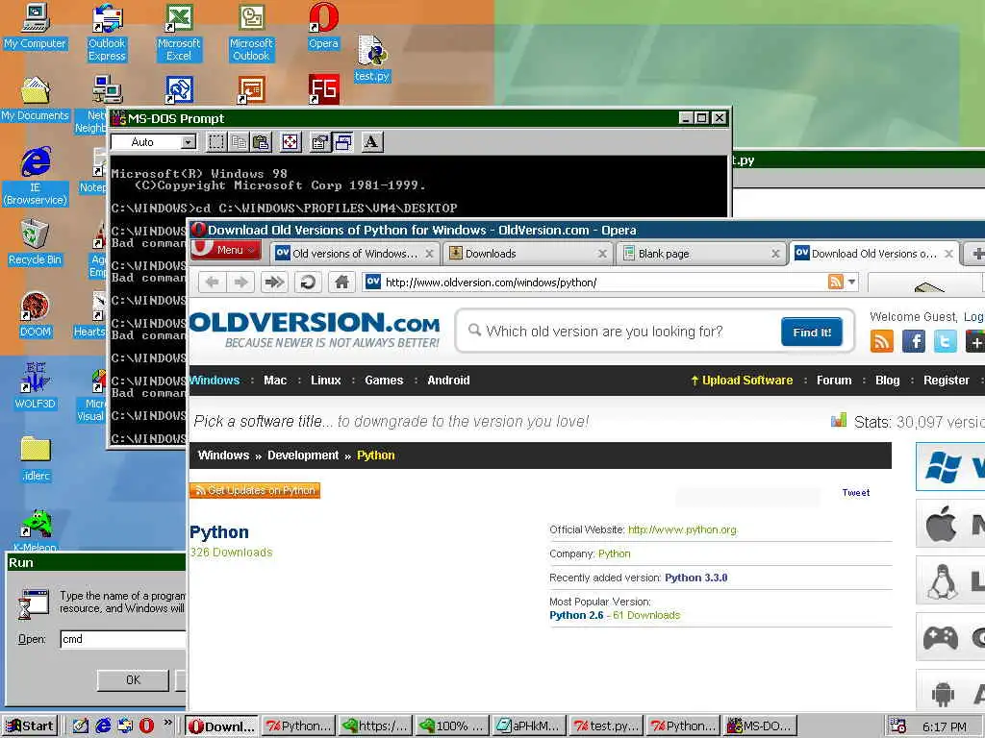Viewport: 985px width, 738px height.
Task: Open the Games menu on OldVersion
Action: (384, 381)
